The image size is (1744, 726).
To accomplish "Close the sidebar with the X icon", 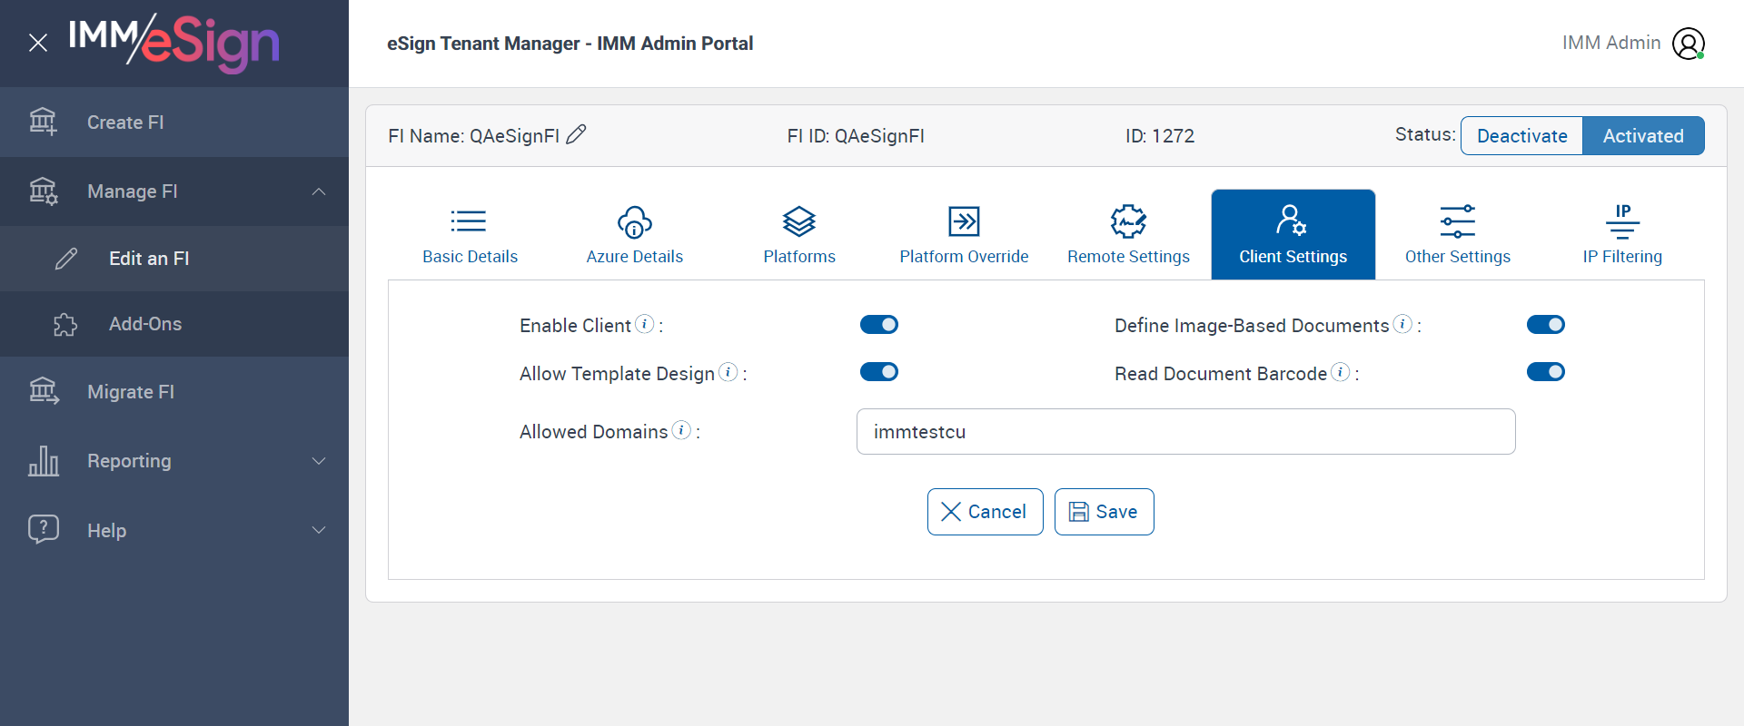I will 38,43.
